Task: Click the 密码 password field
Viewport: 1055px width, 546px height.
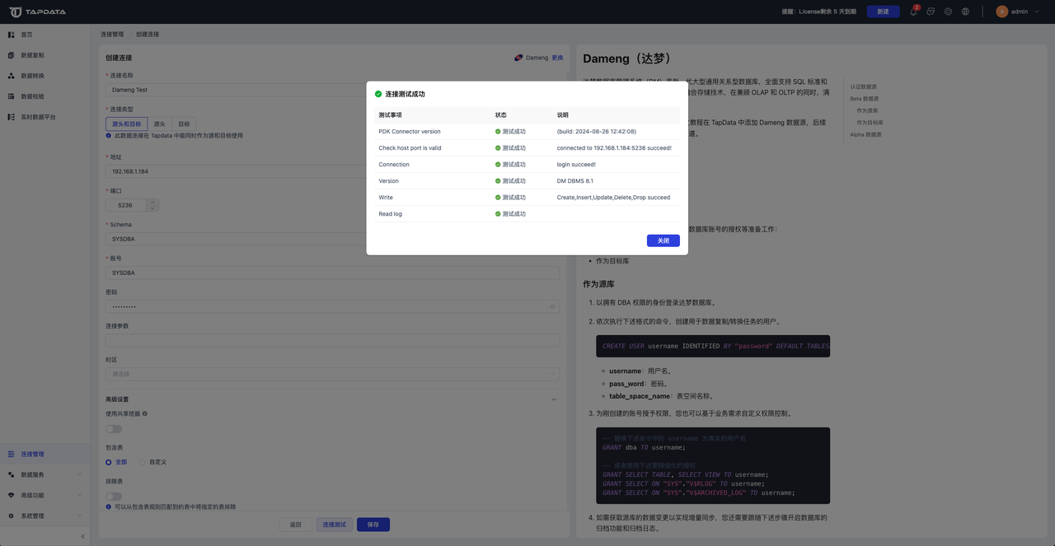Action: point(333,306)
